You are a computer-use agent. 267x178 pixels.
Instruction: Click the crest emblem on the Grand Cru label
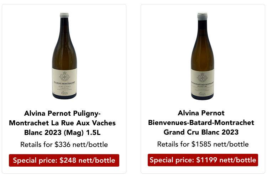pyautogui.click(x=202, y=76)
